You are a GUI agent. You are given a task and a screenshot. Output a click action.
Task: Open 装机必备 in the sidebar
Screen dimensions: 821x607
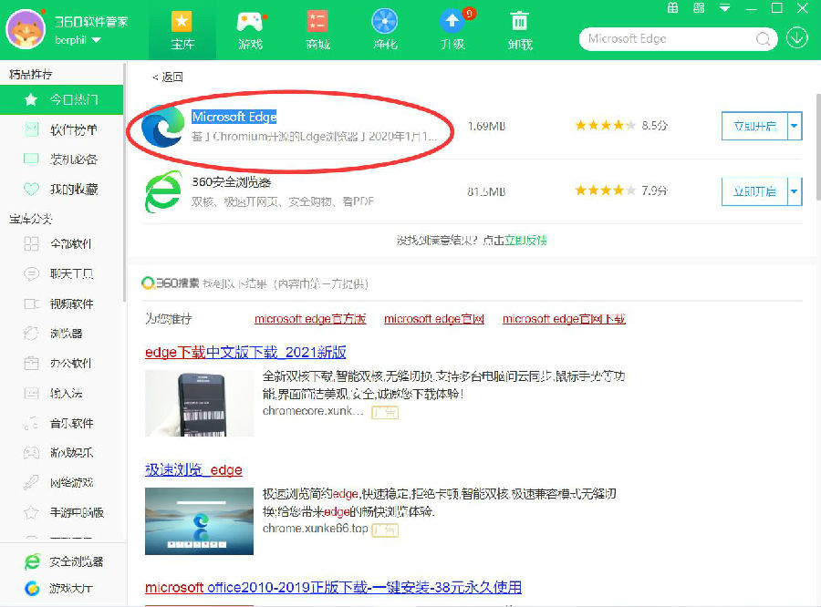[62, 159]
